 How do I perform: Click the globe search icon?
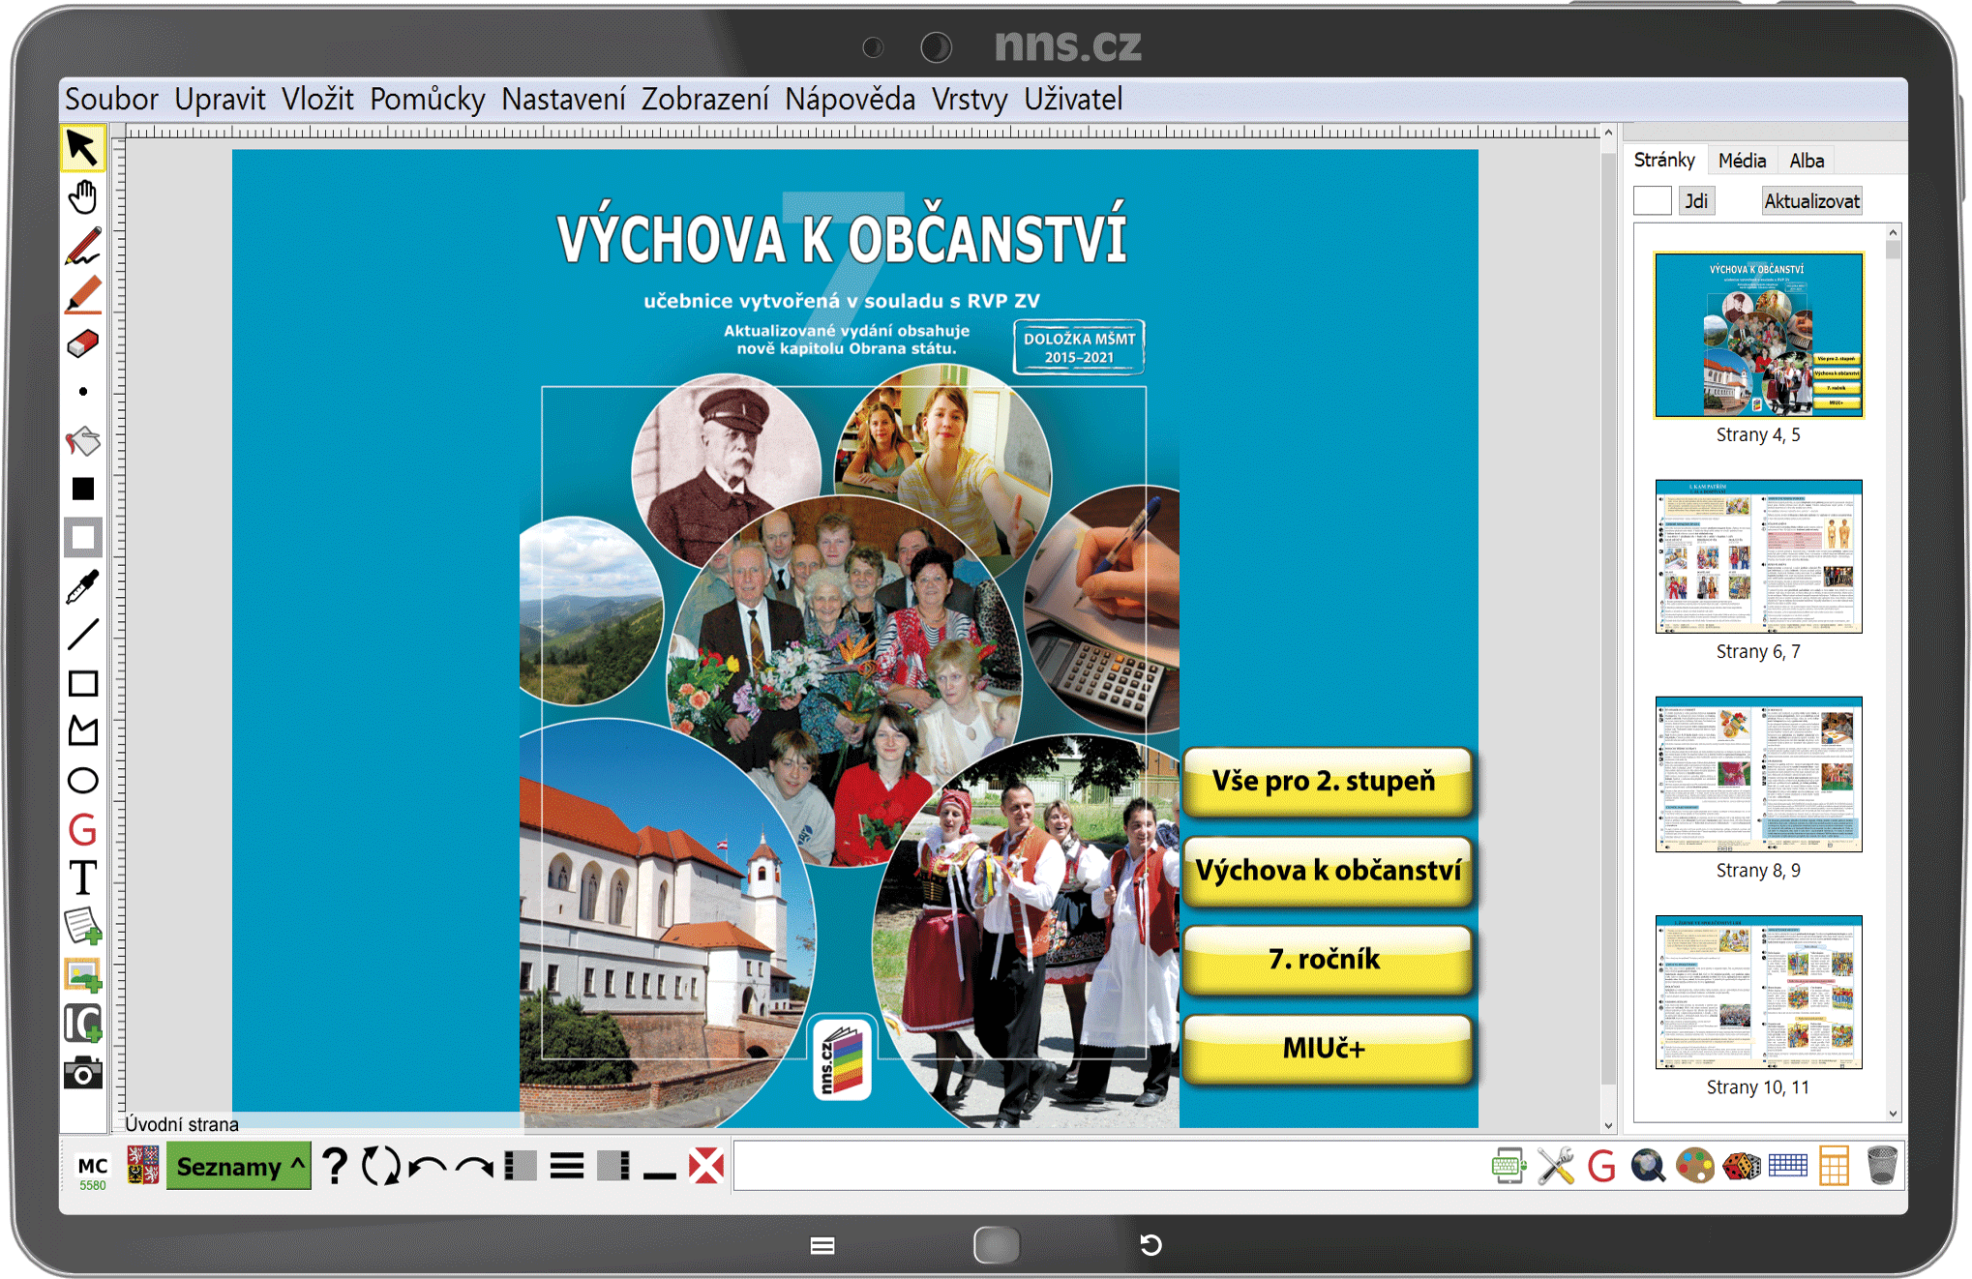tap(1648, 1166)
